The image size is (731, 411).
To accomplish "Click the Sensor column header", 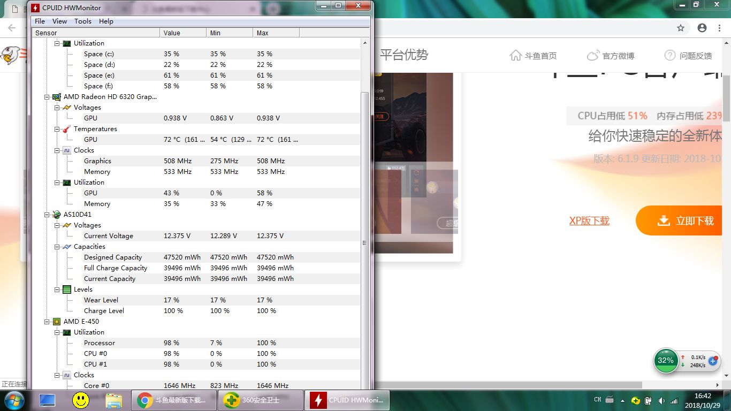I will pyautogui.click(x=96, y=33).
